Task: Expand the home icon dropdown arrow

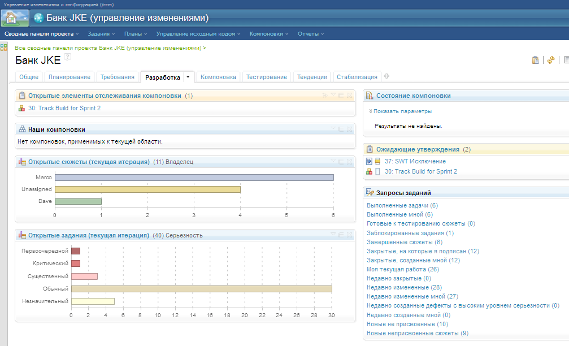Action: pyautogui.click(x=25, y=18)
